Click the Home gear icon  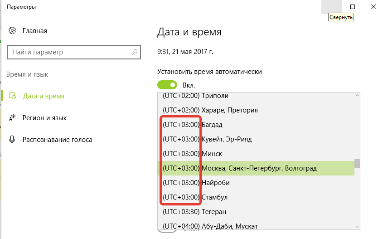[13, 31]
